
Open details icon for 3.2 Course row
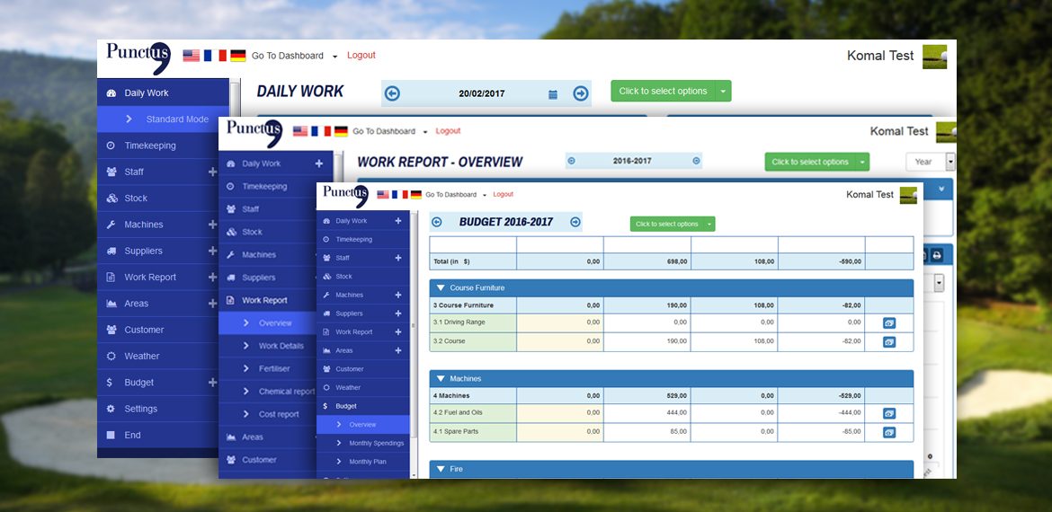click(888, 341)
